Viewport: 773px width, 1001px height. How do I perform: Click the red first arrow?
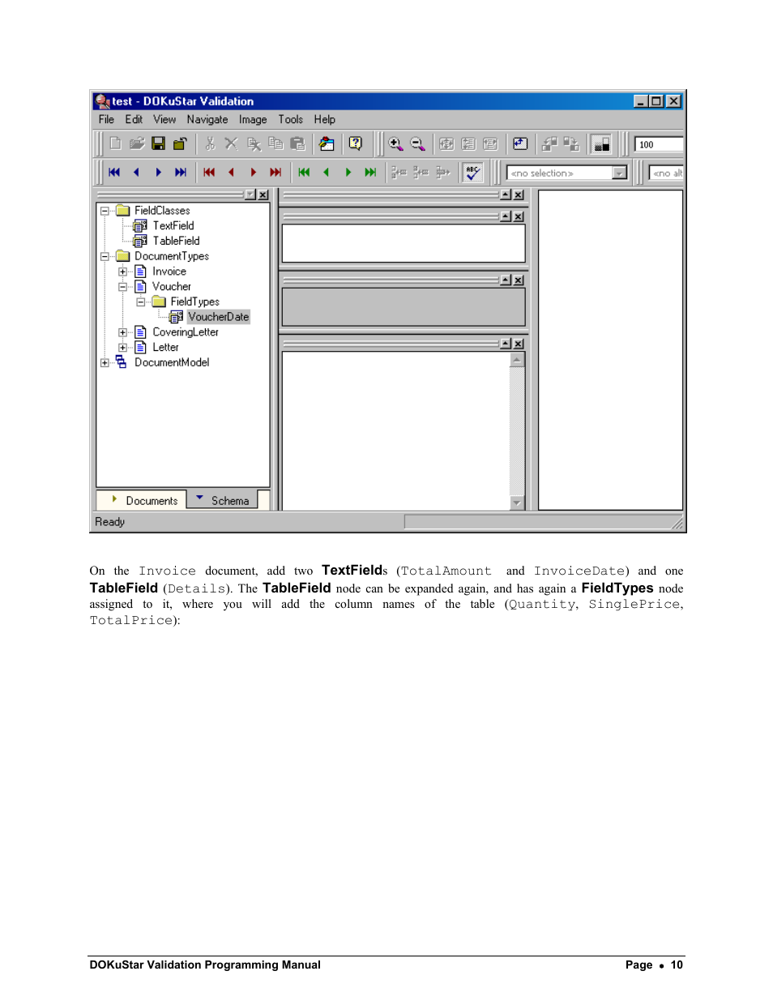[209, 172]
